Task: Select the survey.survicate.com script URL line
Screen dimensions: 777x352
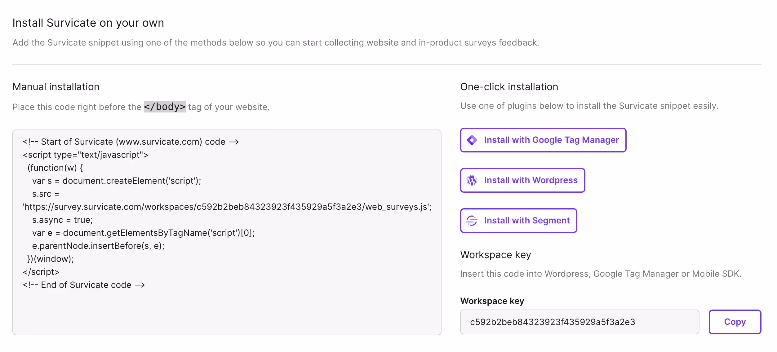Action: coord(227,207)
